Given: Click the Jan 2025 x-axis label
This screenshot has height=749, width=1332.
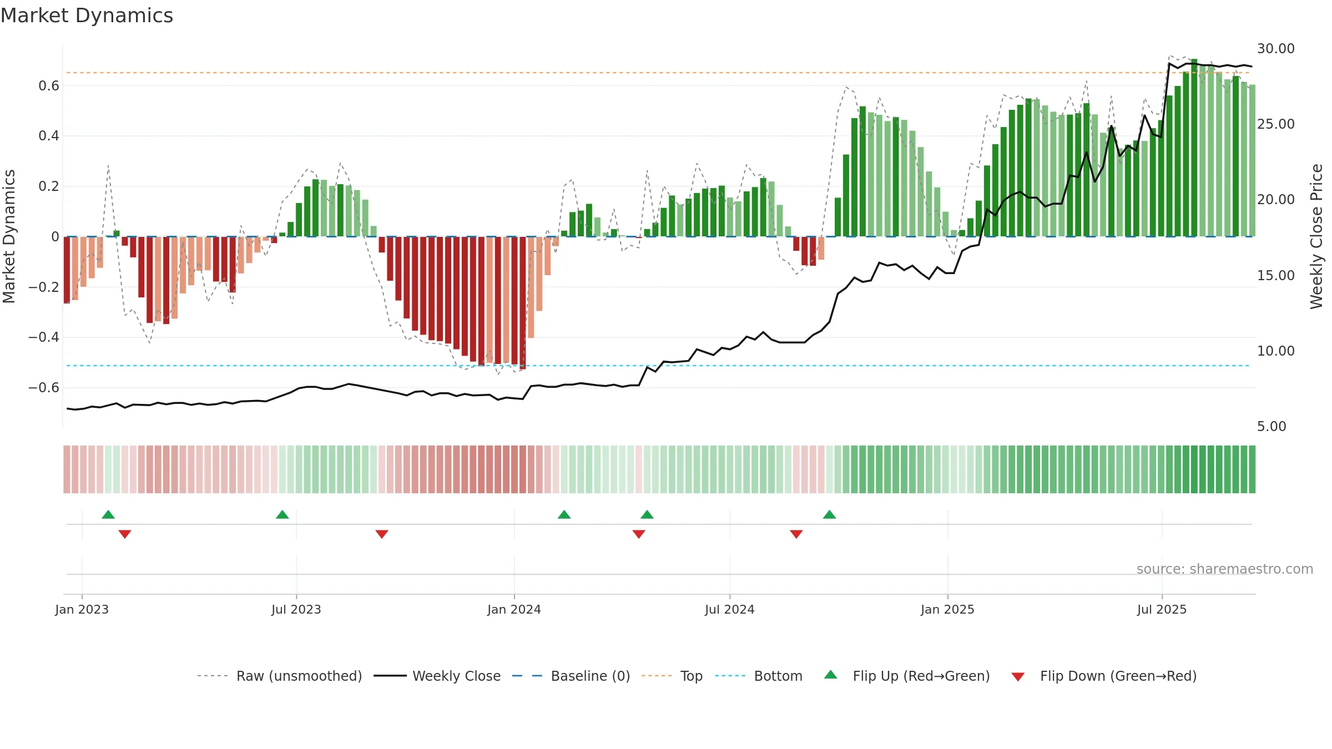Looking at the screenshot, I should click(948, 609).
